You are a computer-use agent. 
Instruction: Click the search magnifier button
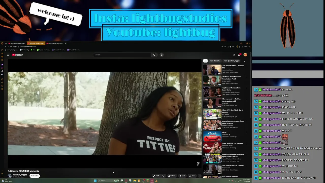tap(154, 55)
